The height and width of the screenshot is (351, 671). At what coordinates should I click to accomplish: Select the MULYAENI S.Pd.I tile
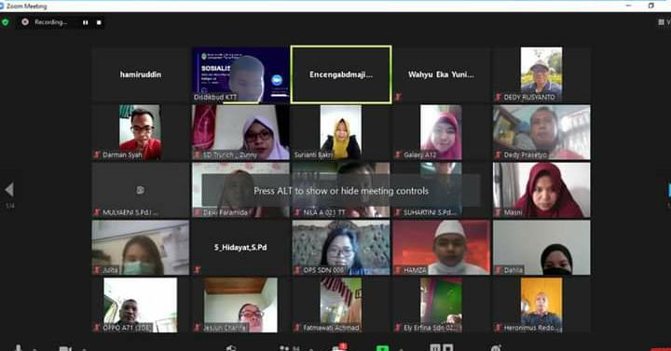click(141, 190)
